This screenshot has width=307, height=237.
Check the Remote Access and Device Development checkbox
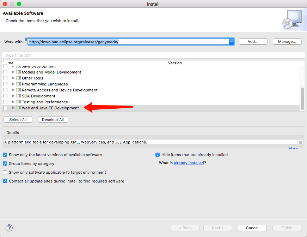click(5, 90)
